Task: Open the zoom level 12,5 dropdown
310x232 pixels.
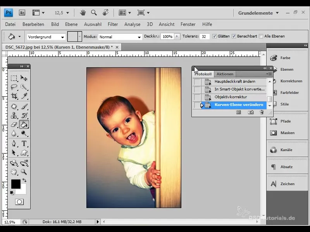Action: tap(67, 13)
